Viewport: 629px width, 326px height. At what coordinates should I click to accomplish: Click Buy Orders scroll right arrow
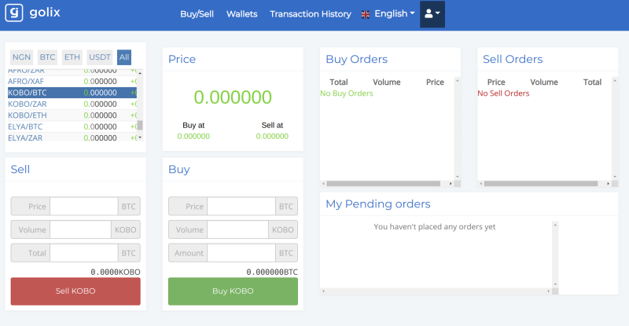tap(451, 184)
